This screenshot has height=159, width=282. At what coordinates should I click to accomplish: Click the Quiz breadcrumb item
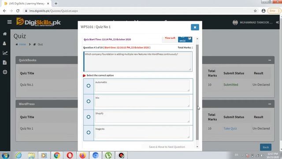40,44
